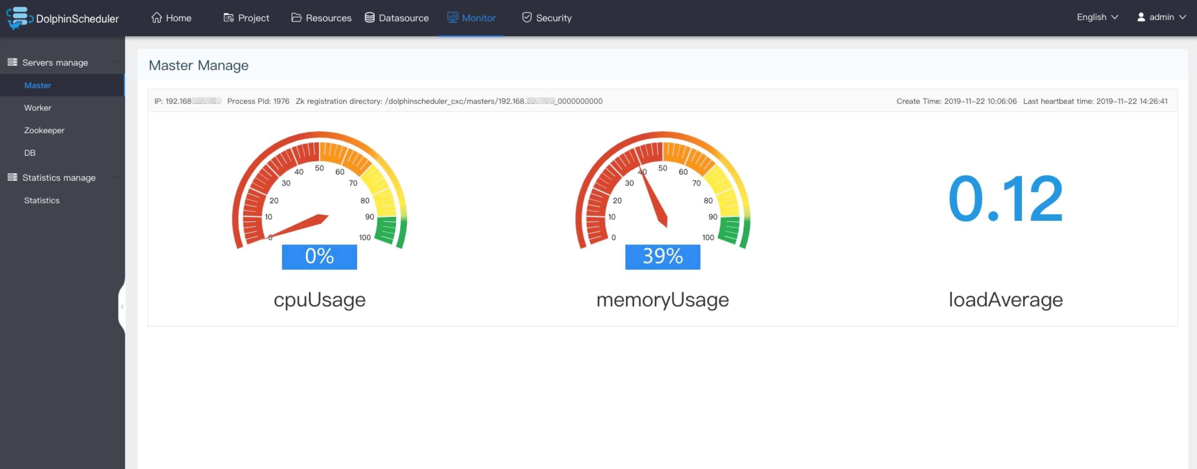The height and width of the screenshot is (469, 1197).
Task: Click the Project icon in navbar
Action: (228, 18)
